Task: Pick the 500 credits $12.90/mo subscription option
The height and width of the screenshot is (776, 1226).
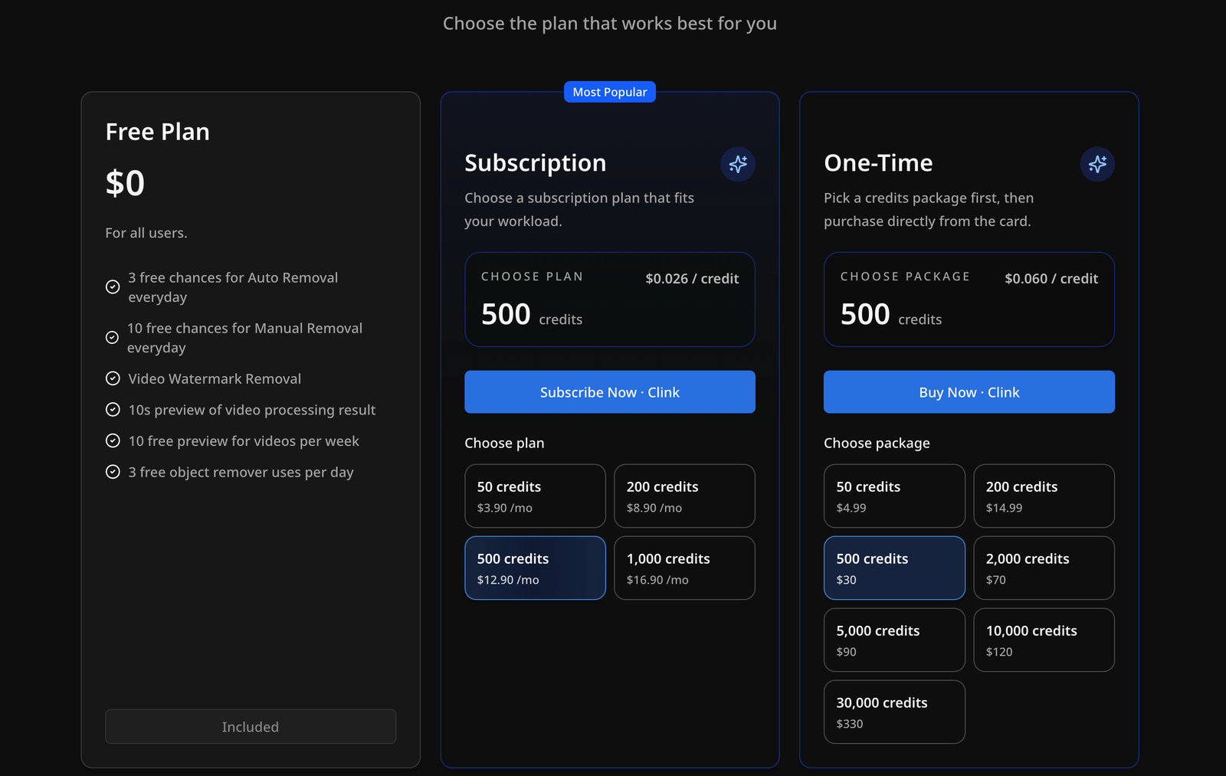Action: [535, 568]
